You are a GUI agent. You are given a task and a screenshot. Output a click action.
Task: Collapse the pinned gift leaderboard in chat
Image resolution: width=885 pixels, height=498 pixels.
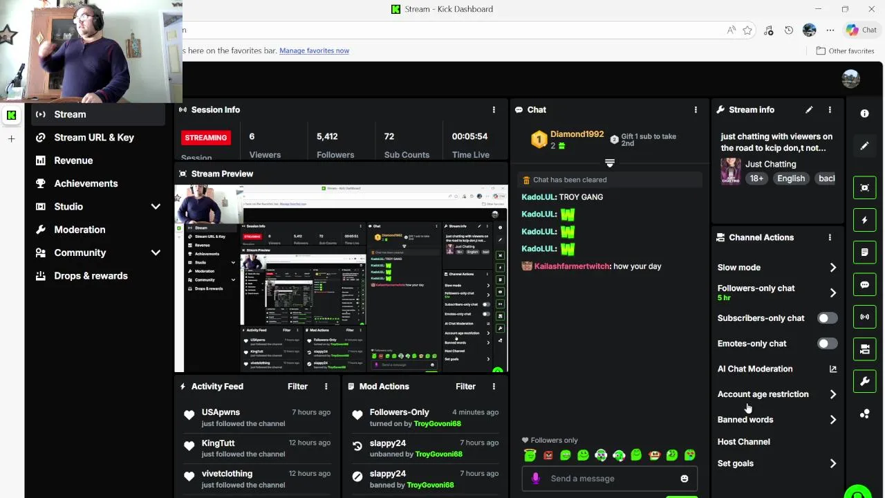[609, 163]
